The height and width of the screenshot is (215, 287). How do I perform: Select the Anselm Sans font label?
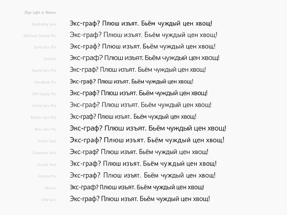click(47, 141)
